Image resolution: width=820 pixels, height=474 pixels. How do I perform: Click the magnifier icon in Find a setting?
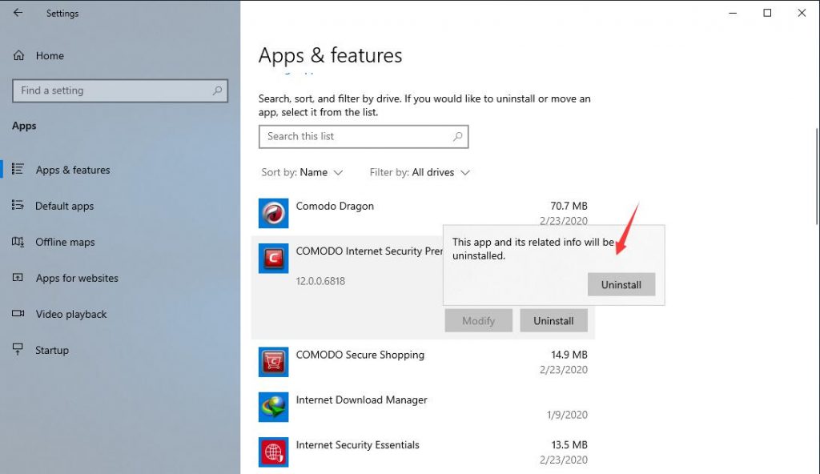point(217,90)
